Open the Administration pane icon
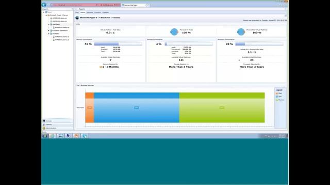 [44, 128]
